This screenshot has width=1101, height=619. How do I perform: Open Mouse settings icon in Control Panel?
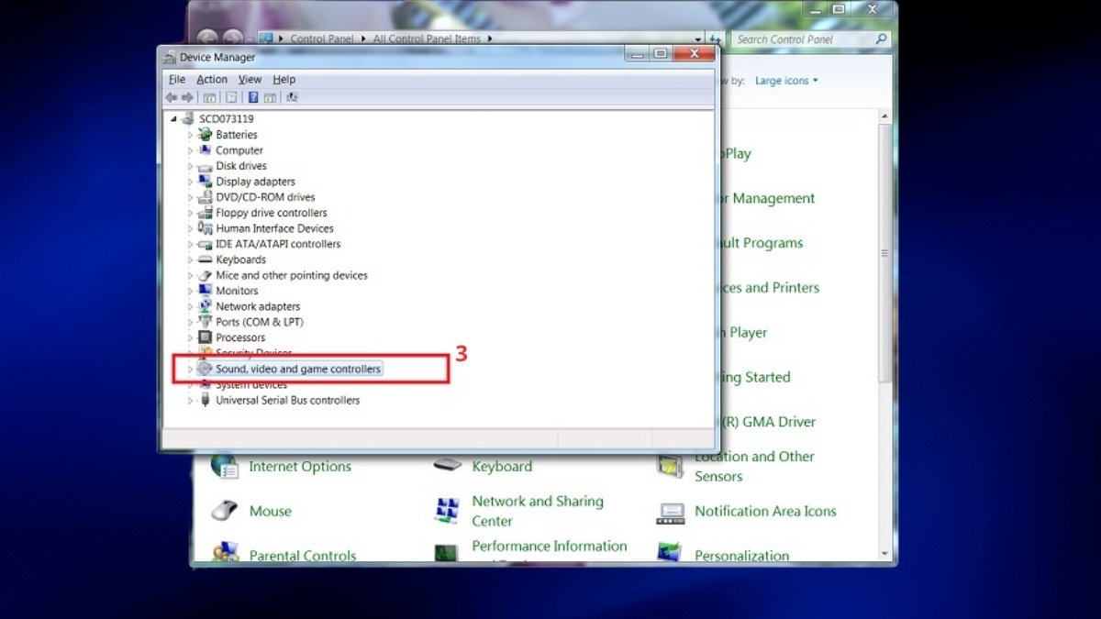coord(225,511)
